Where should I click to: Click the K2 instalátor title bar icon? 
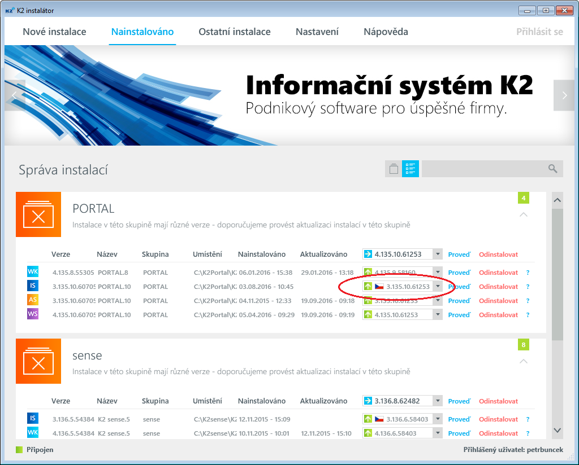click(10, 10)
